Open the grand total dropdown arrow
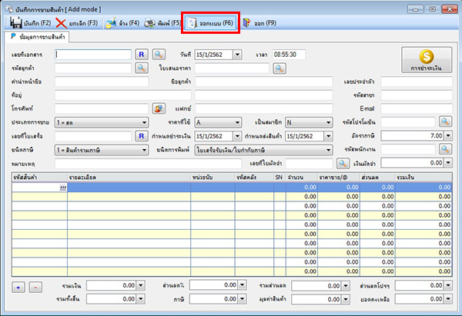This screenshot has width=462, height=316. pos(141,299)
